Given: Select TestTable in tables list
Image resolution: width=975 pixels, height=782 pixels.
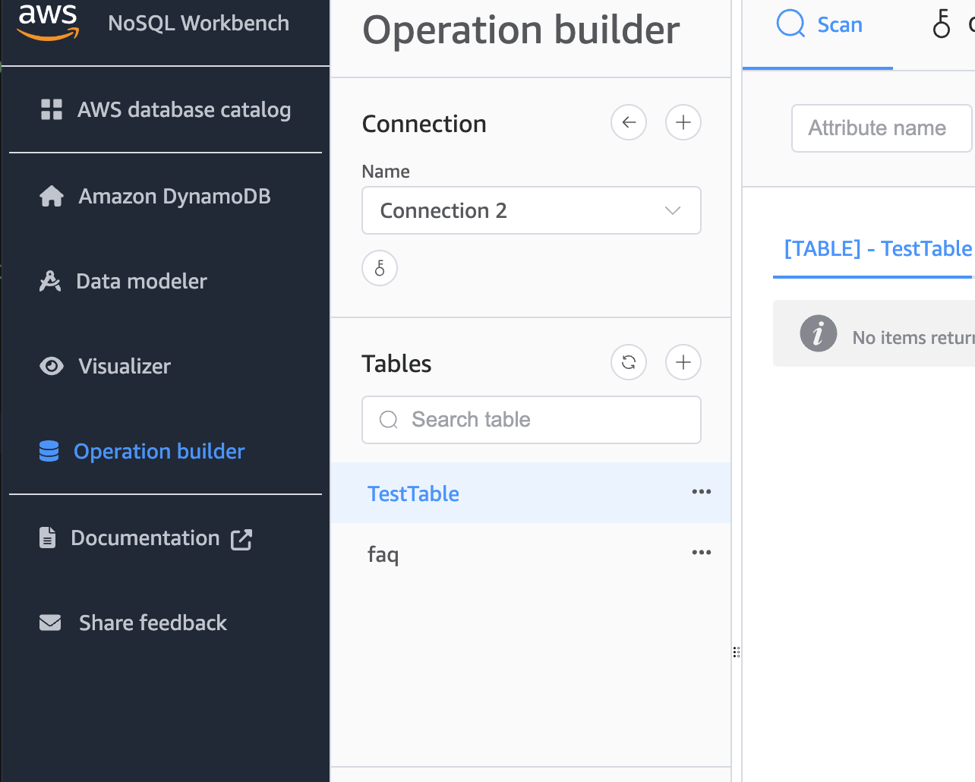Looking at the screenshot, I should 531,493.
